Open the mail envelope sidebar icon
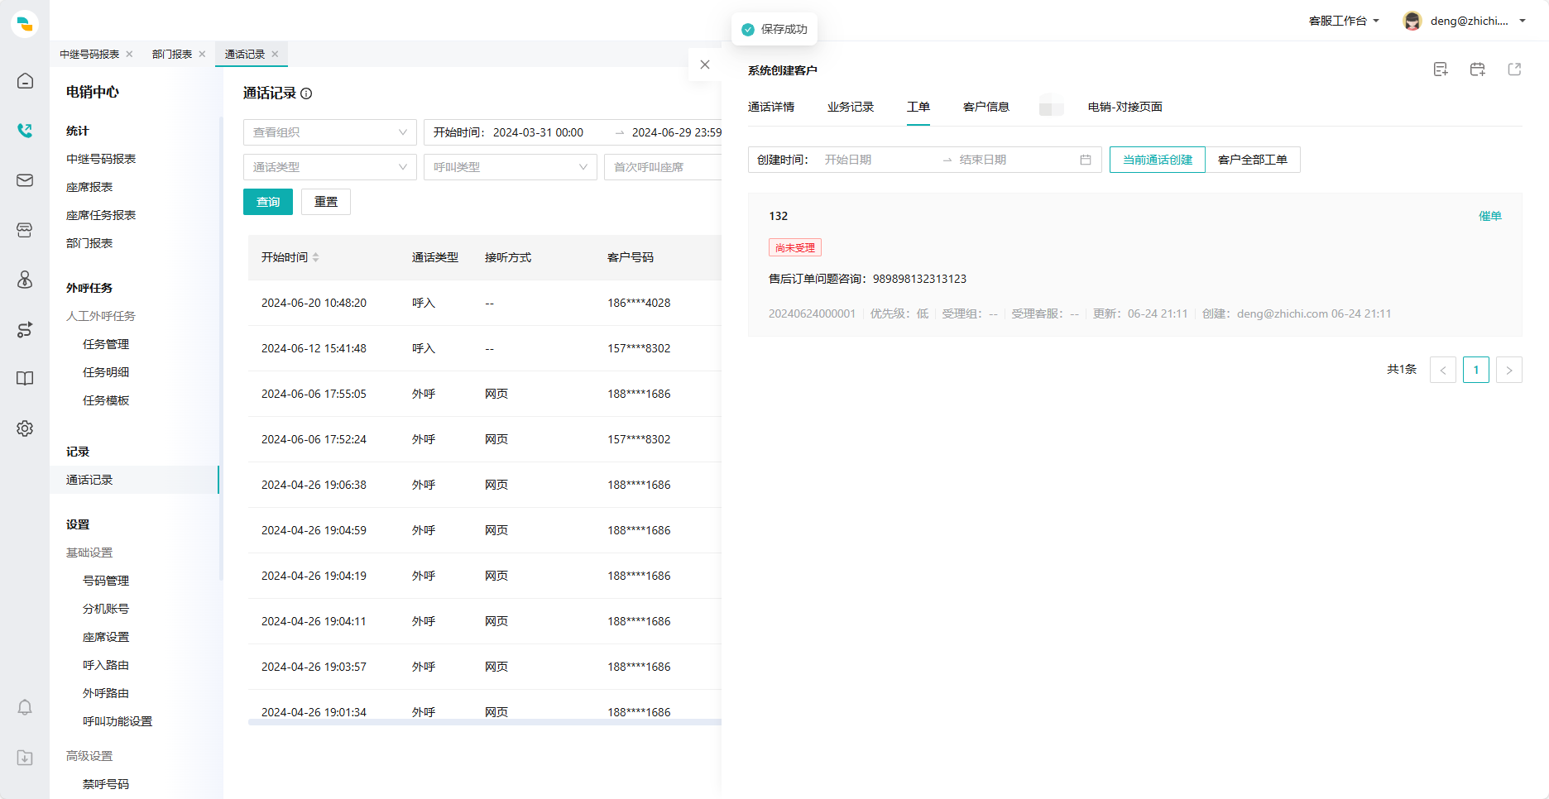1549x799 pixels. [25, 180]
